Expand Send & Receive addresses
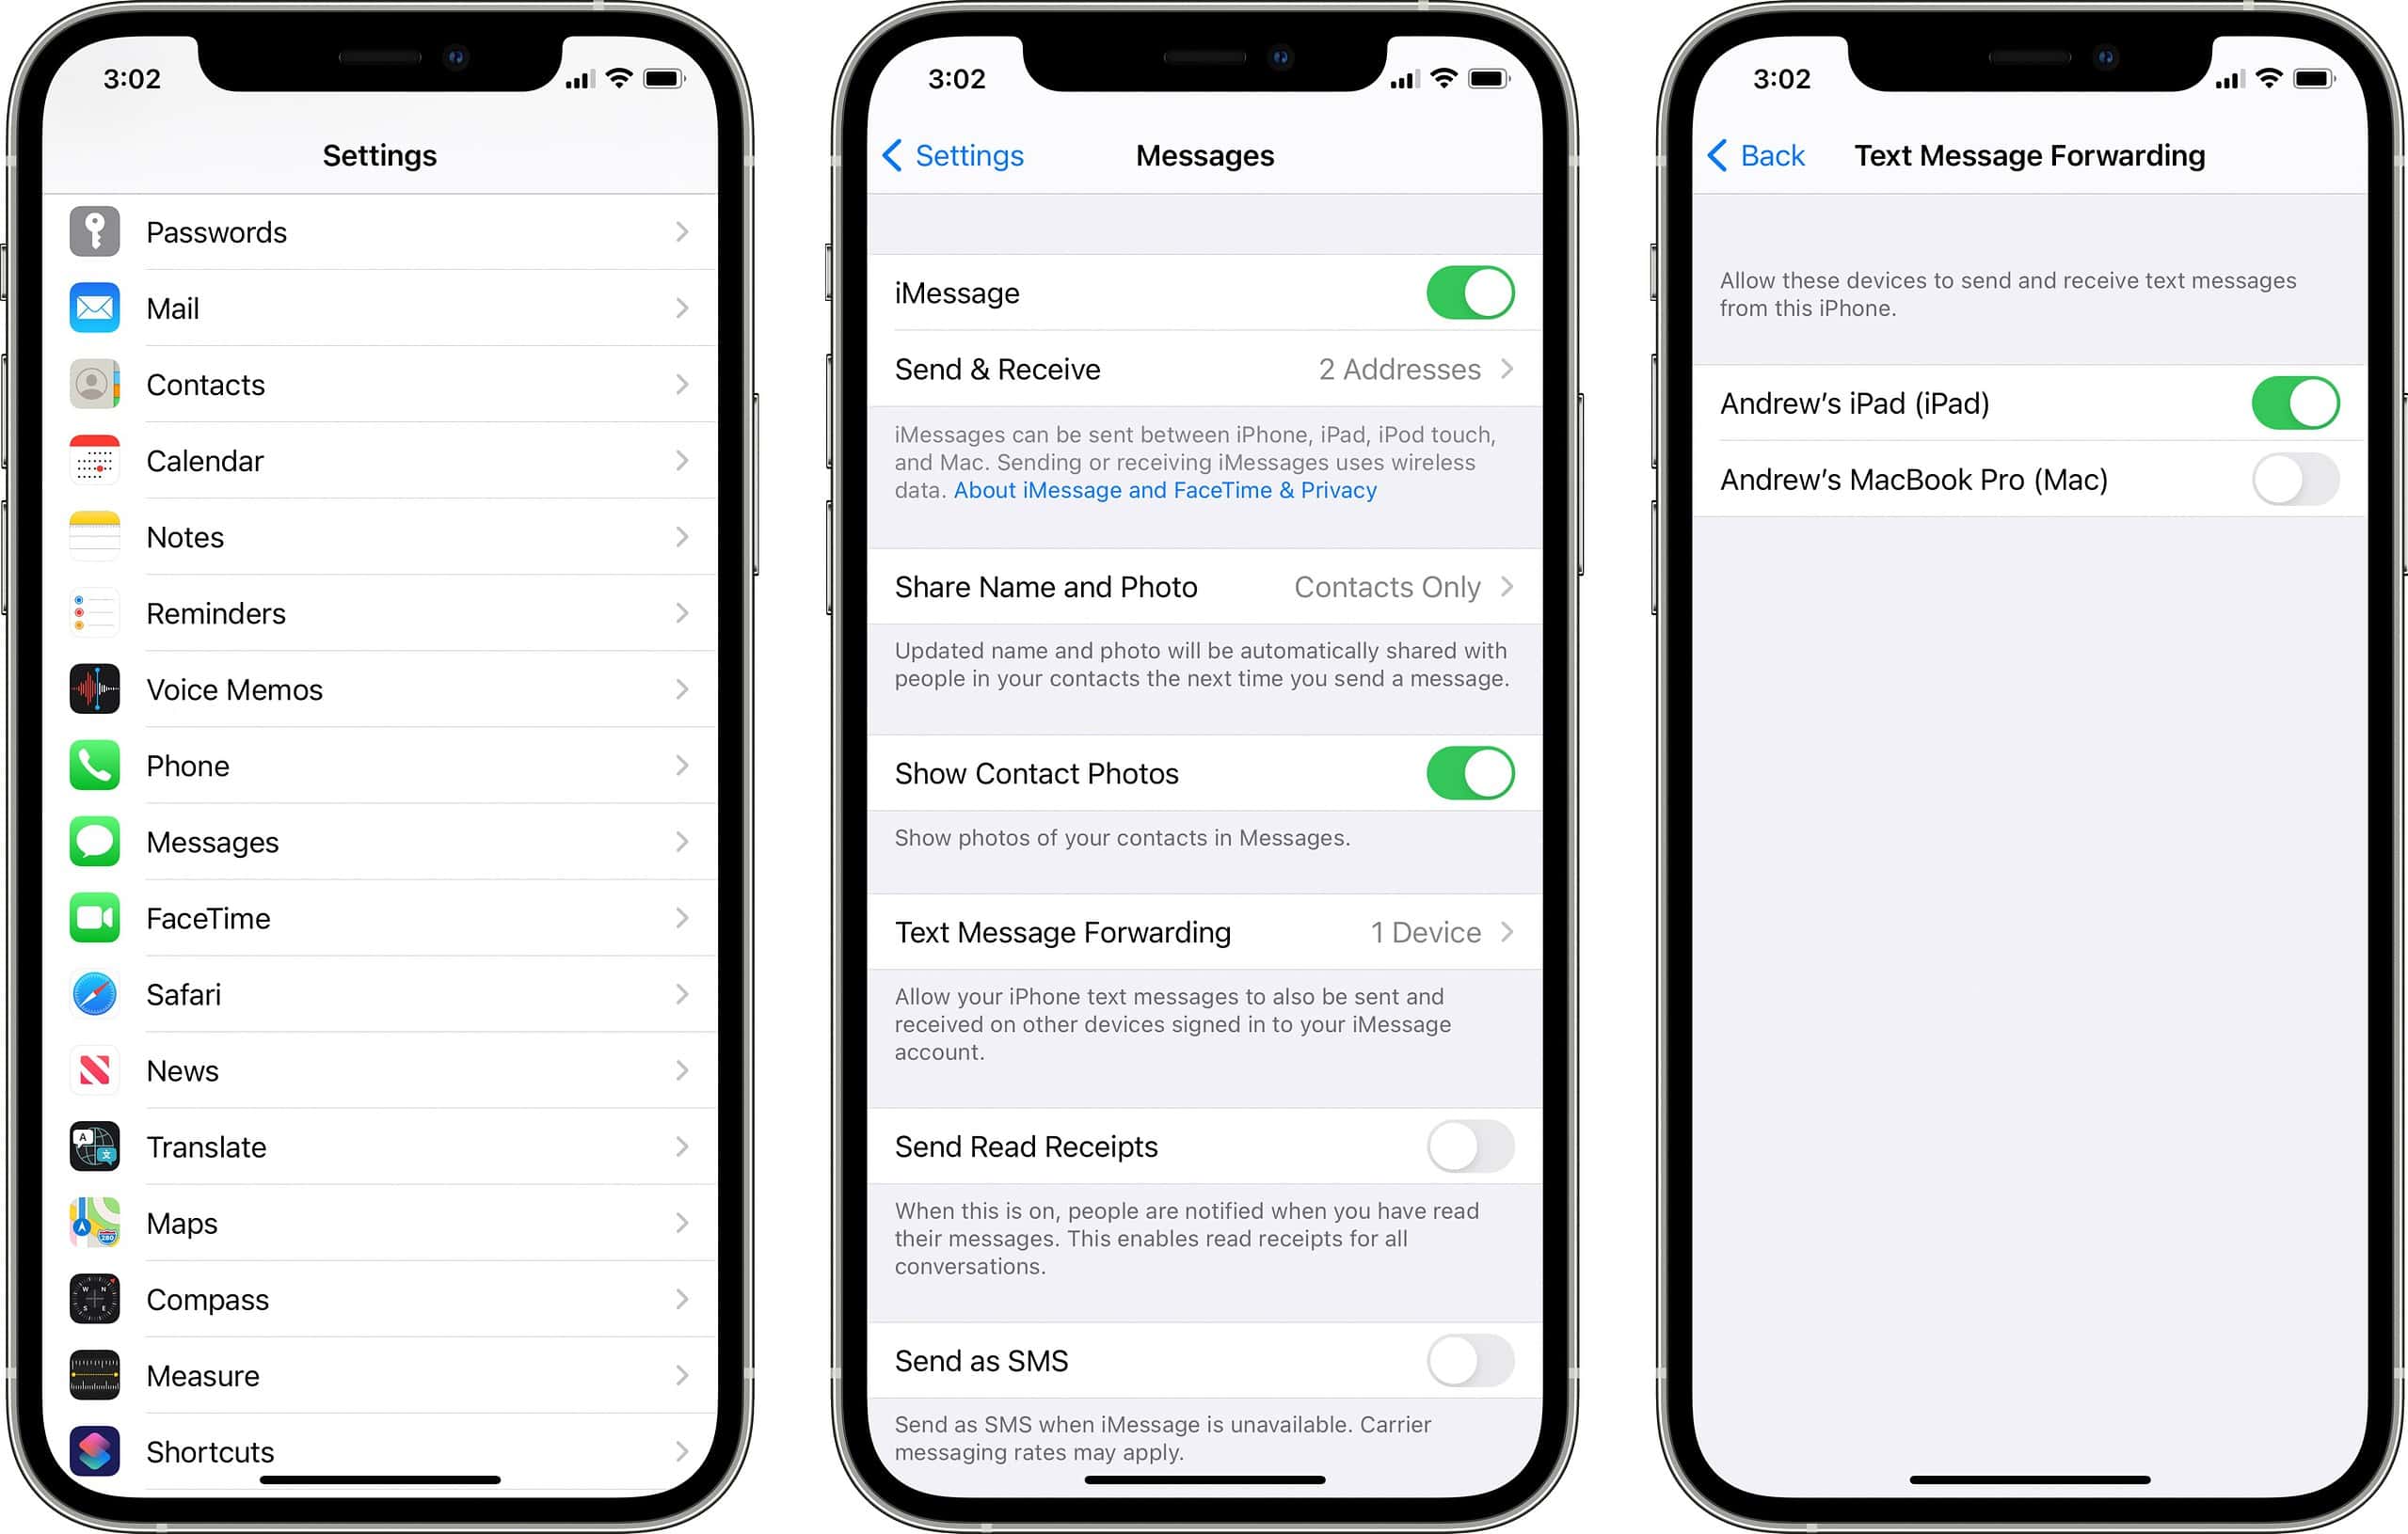Viewport: 2408px width, 1534px height. [1203, 369]
